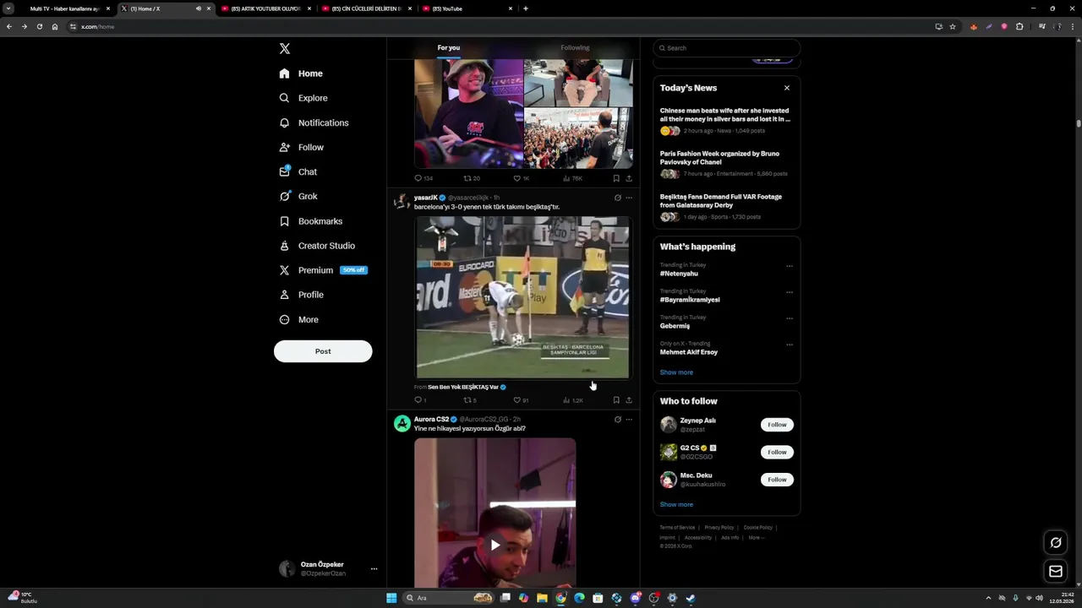Follow G2 CS account
This screenshot has height=608, width=1082.
point(777,452)
